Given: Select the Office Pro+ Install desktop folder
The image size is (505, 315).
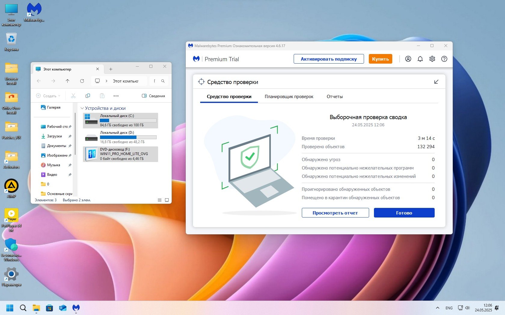Looking at the screenshot, I should pos(11,103).
